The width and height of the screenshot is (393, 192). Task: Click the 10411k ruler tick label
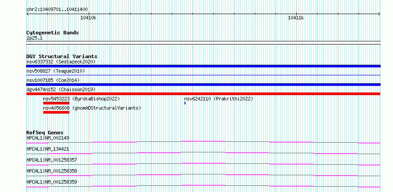[296, 18]
